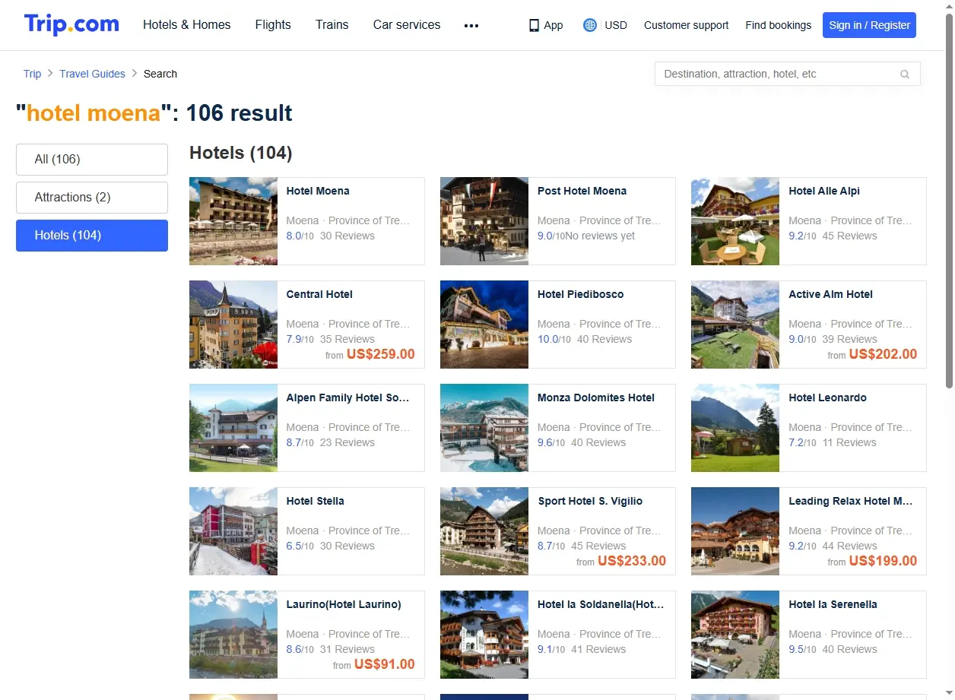The width and height of the screenshot is (955, 700).
Task: Click Hotel Stella title
Action: [x=315, y=501]
